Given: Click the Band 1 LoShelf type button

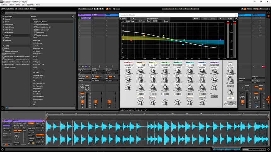Looking at the screenshot, I should (x=140, y=98).
